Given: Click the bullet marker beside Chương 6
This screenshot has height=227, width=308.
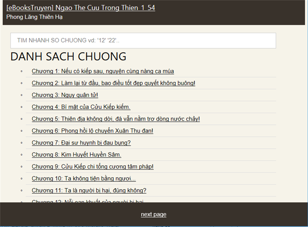Looking at the screenshot, I should pos(22,131).
